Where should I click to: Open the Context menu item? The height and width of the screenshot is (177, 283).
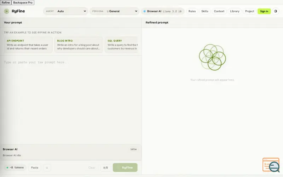tap(219, 11)
